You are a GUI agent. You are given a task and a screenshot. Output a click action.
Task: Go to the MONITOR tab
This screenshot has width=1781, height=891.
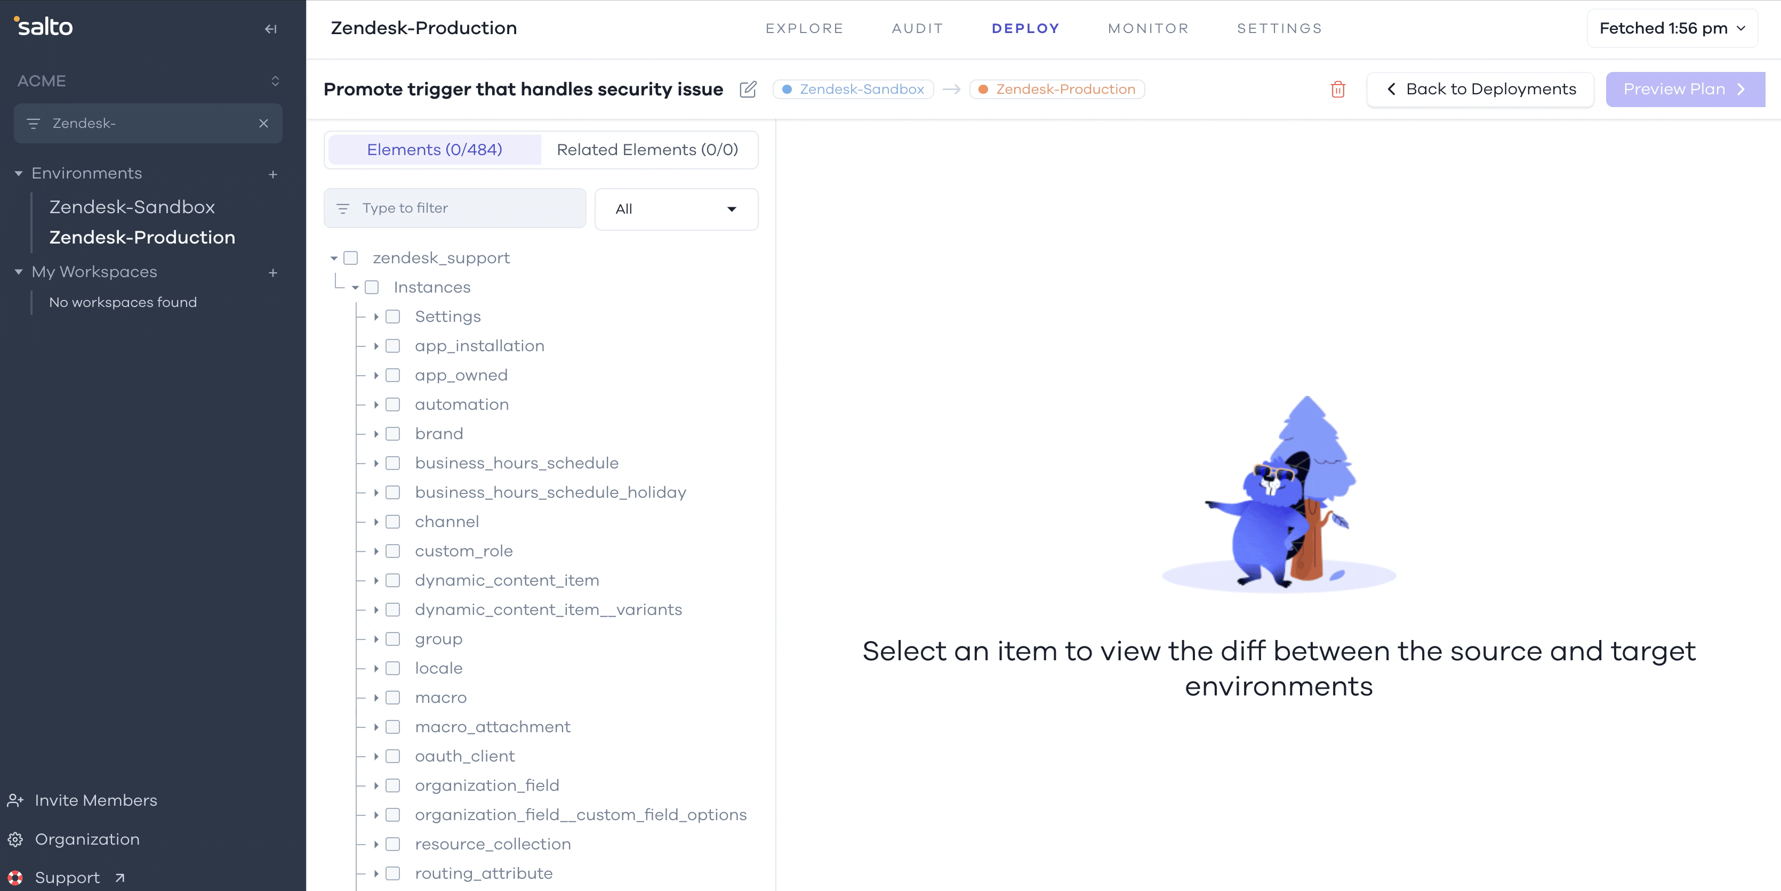[x=1149, y=28]
